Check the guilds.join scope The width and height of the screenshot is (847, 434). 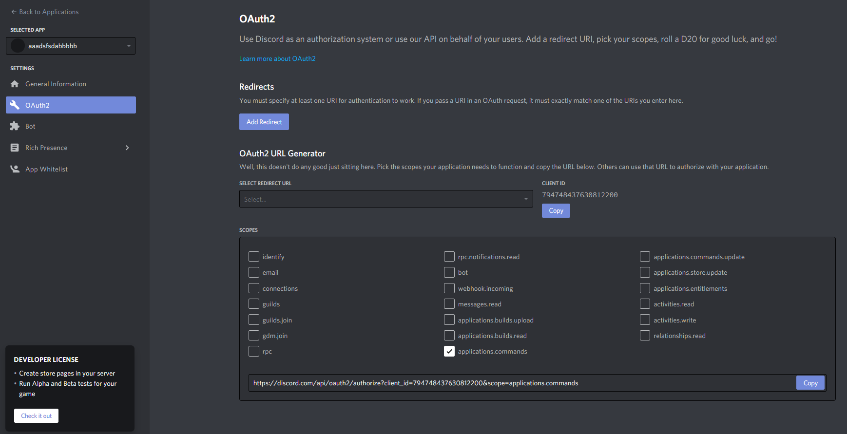[254, 320]
